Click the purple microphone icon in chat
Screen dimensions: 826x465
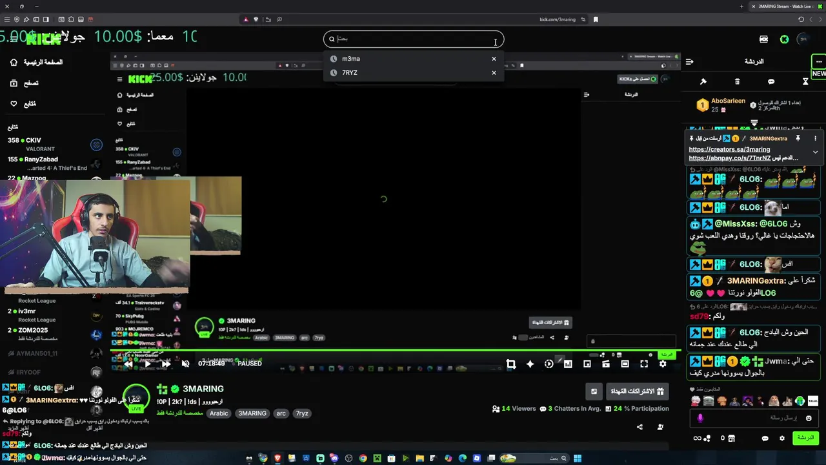[x=700, y=418]
